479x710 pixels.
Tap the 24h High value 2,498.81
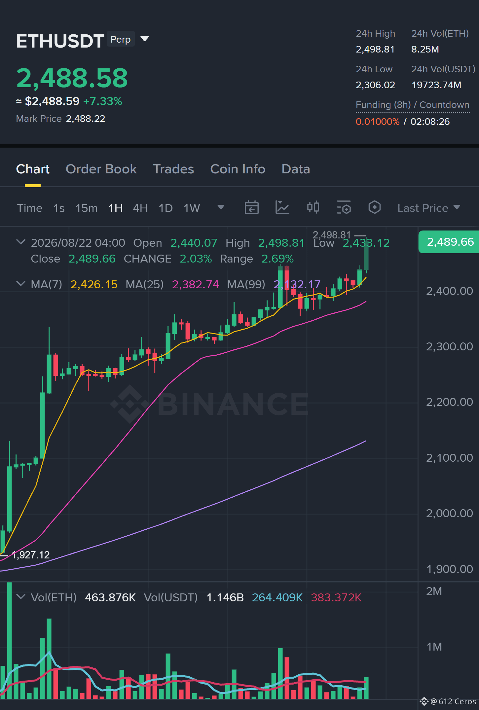coord(375,50)
